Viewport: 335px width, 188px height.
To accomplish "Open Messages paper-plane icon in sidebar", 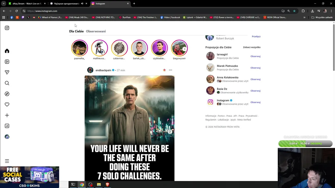I will coord(7,72).
